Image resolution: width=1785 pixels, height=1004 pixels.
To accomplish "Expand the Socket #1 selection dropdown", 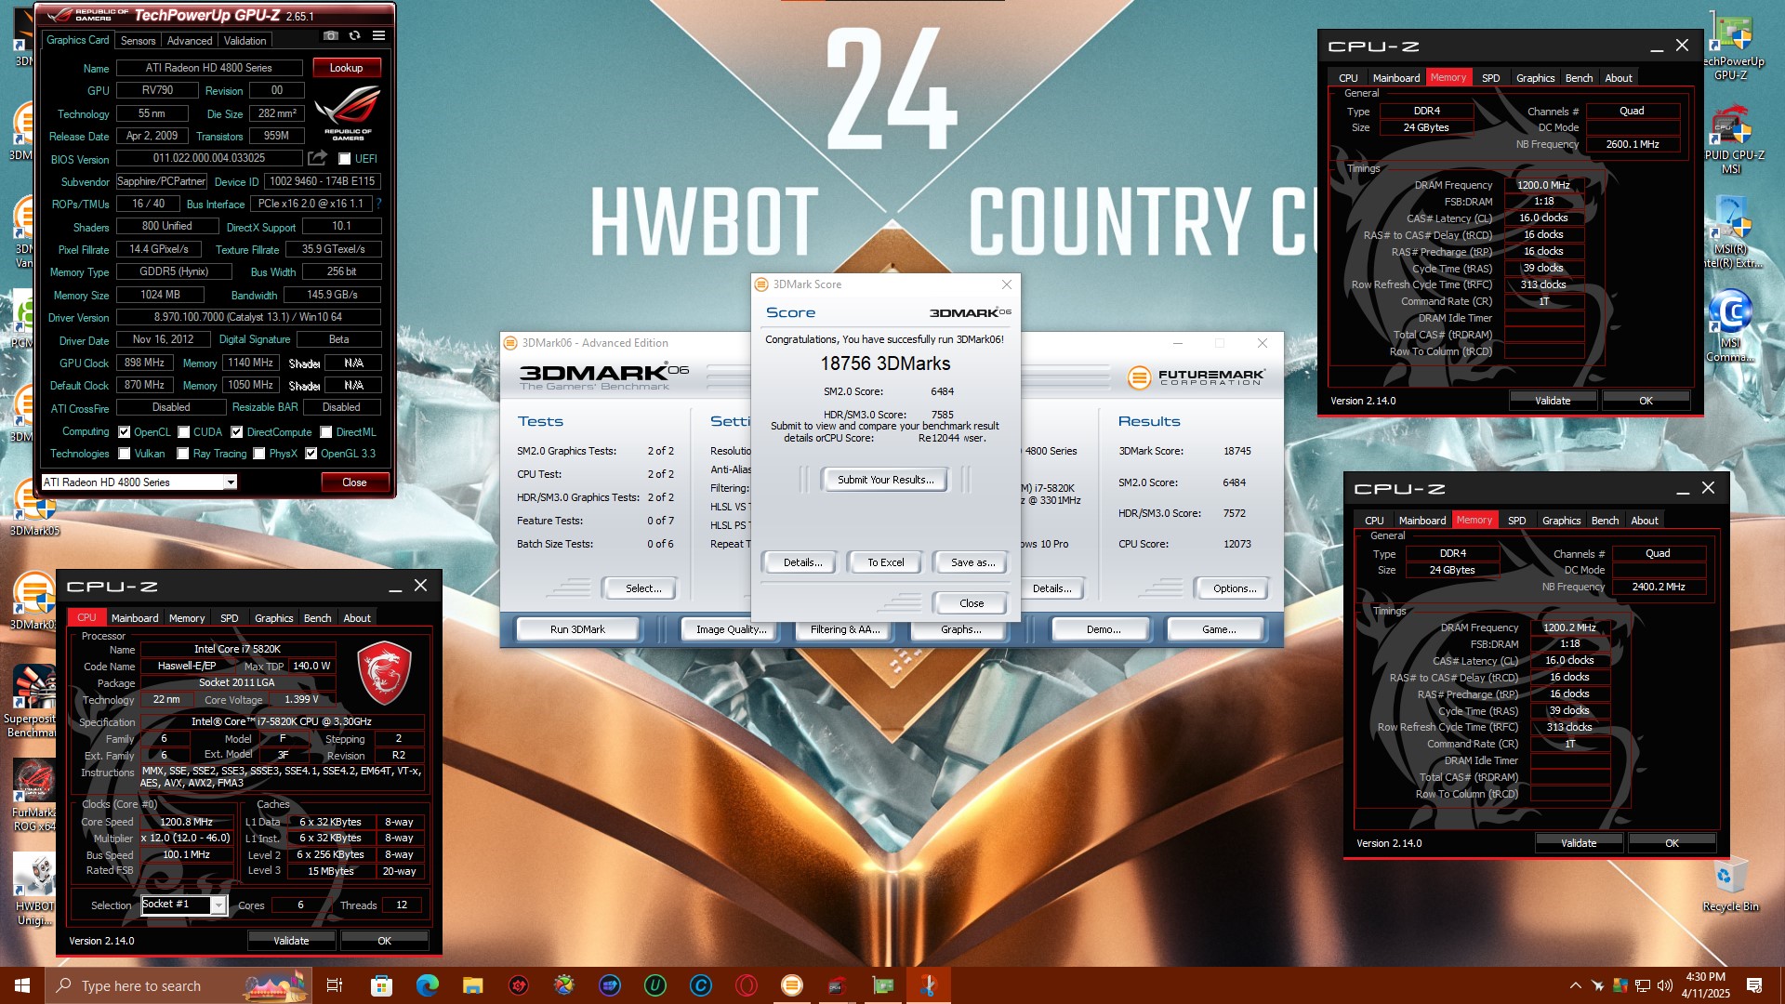I will coord(218,905).
